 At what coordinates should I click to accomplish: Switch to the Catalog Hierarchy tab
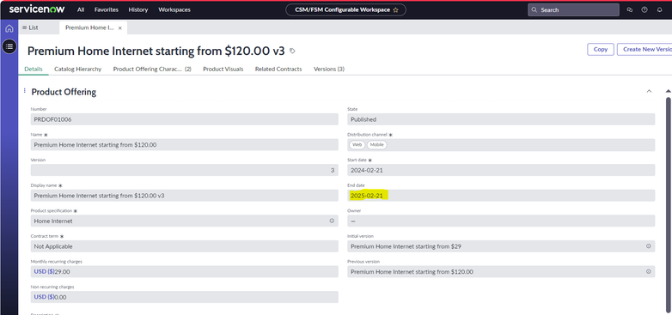pos(77,69)
